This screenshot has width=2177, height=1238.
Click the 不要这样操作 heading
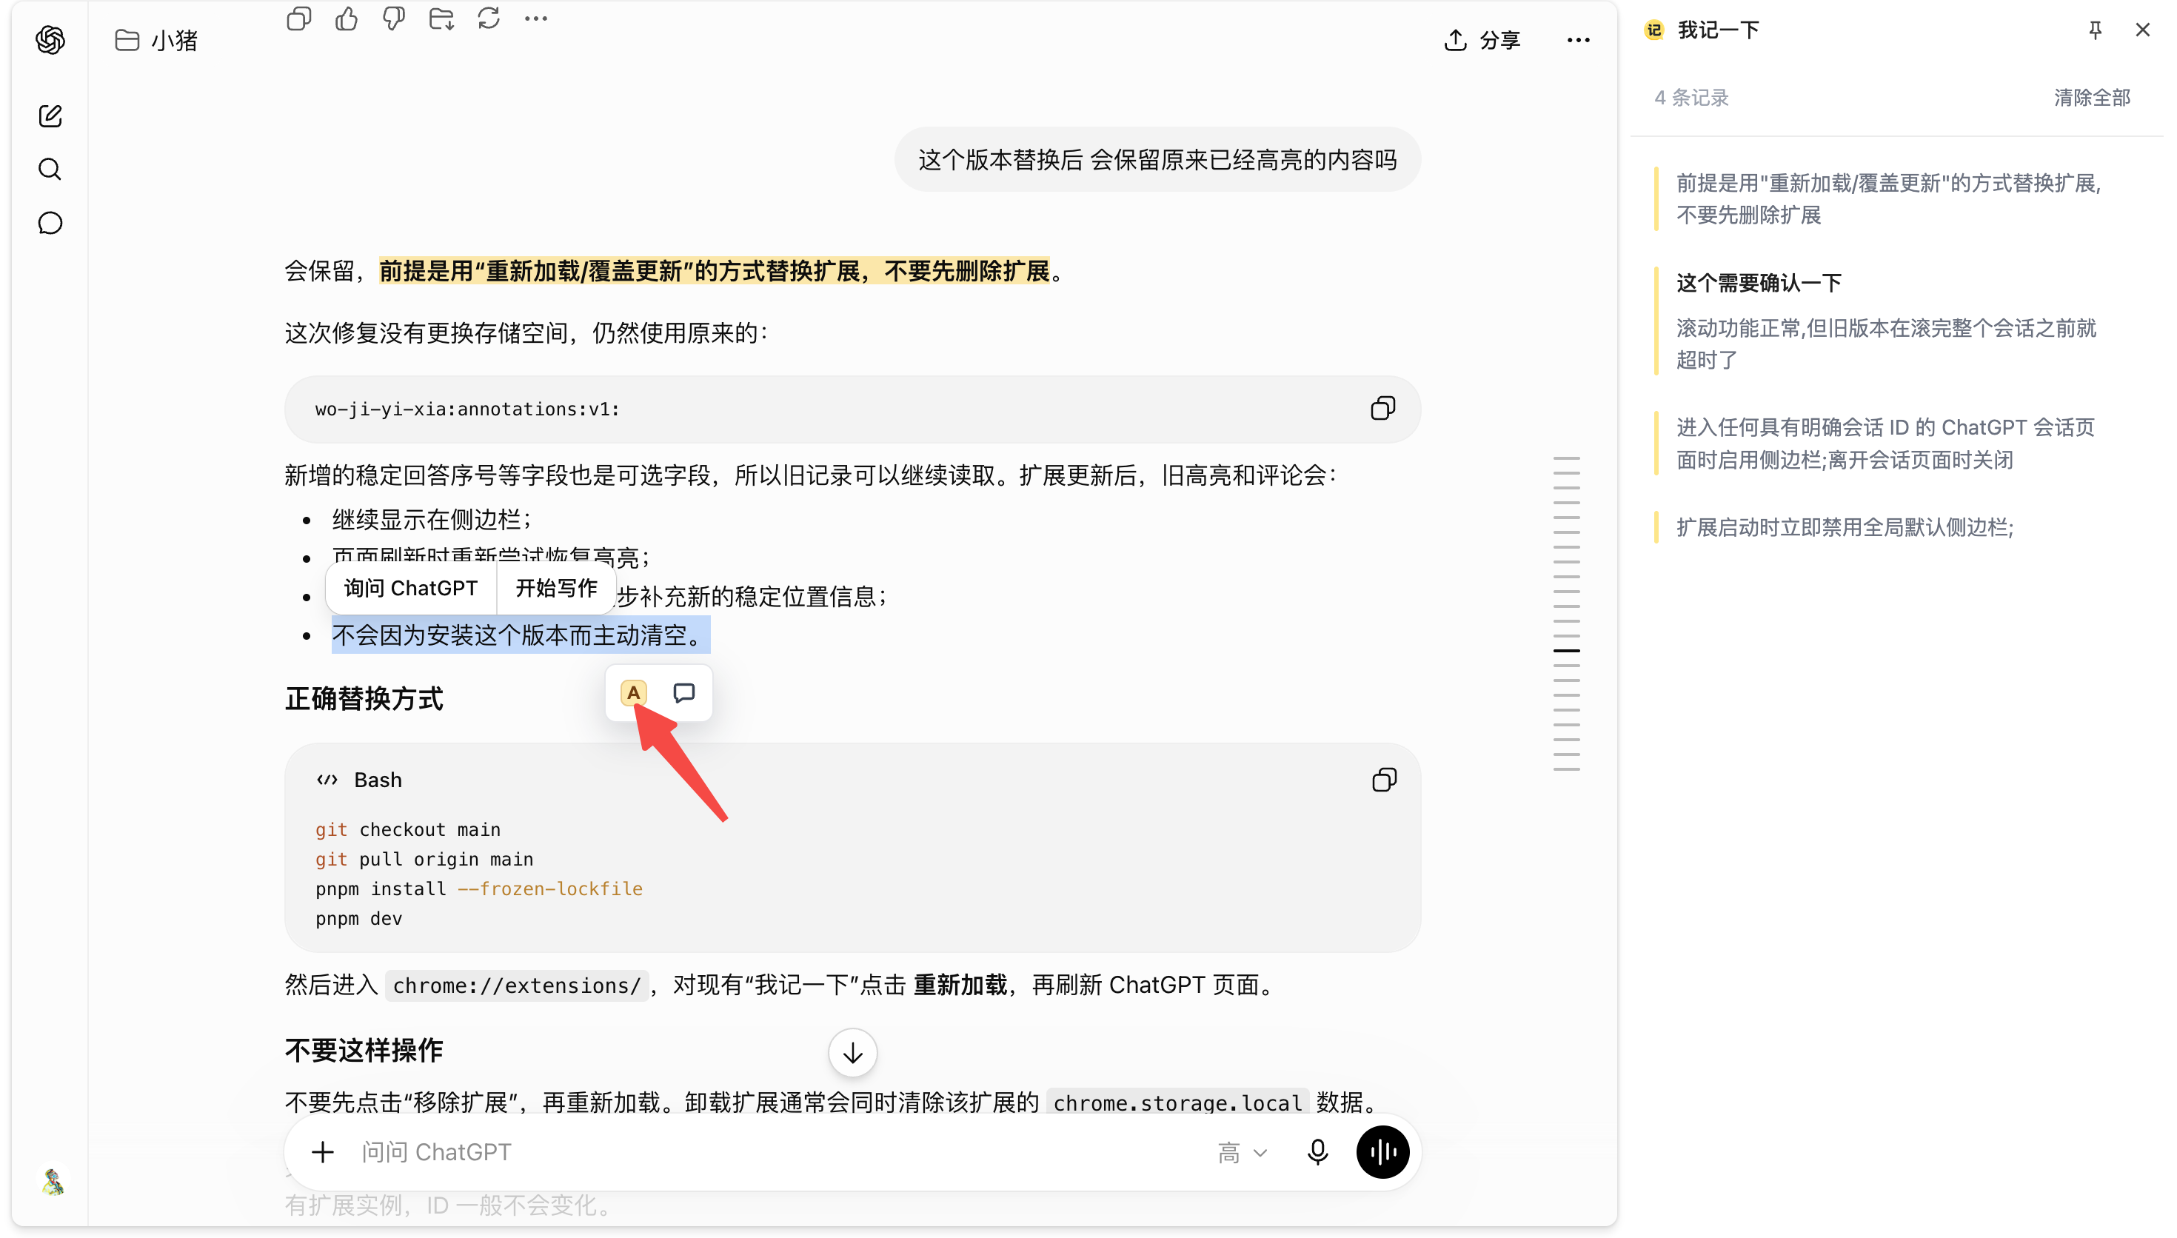point(364,1050)
